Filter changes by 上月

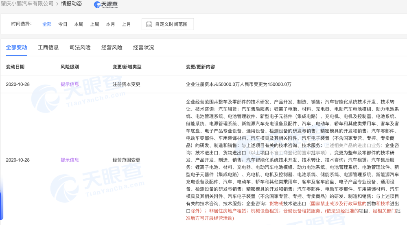point(127,24)
